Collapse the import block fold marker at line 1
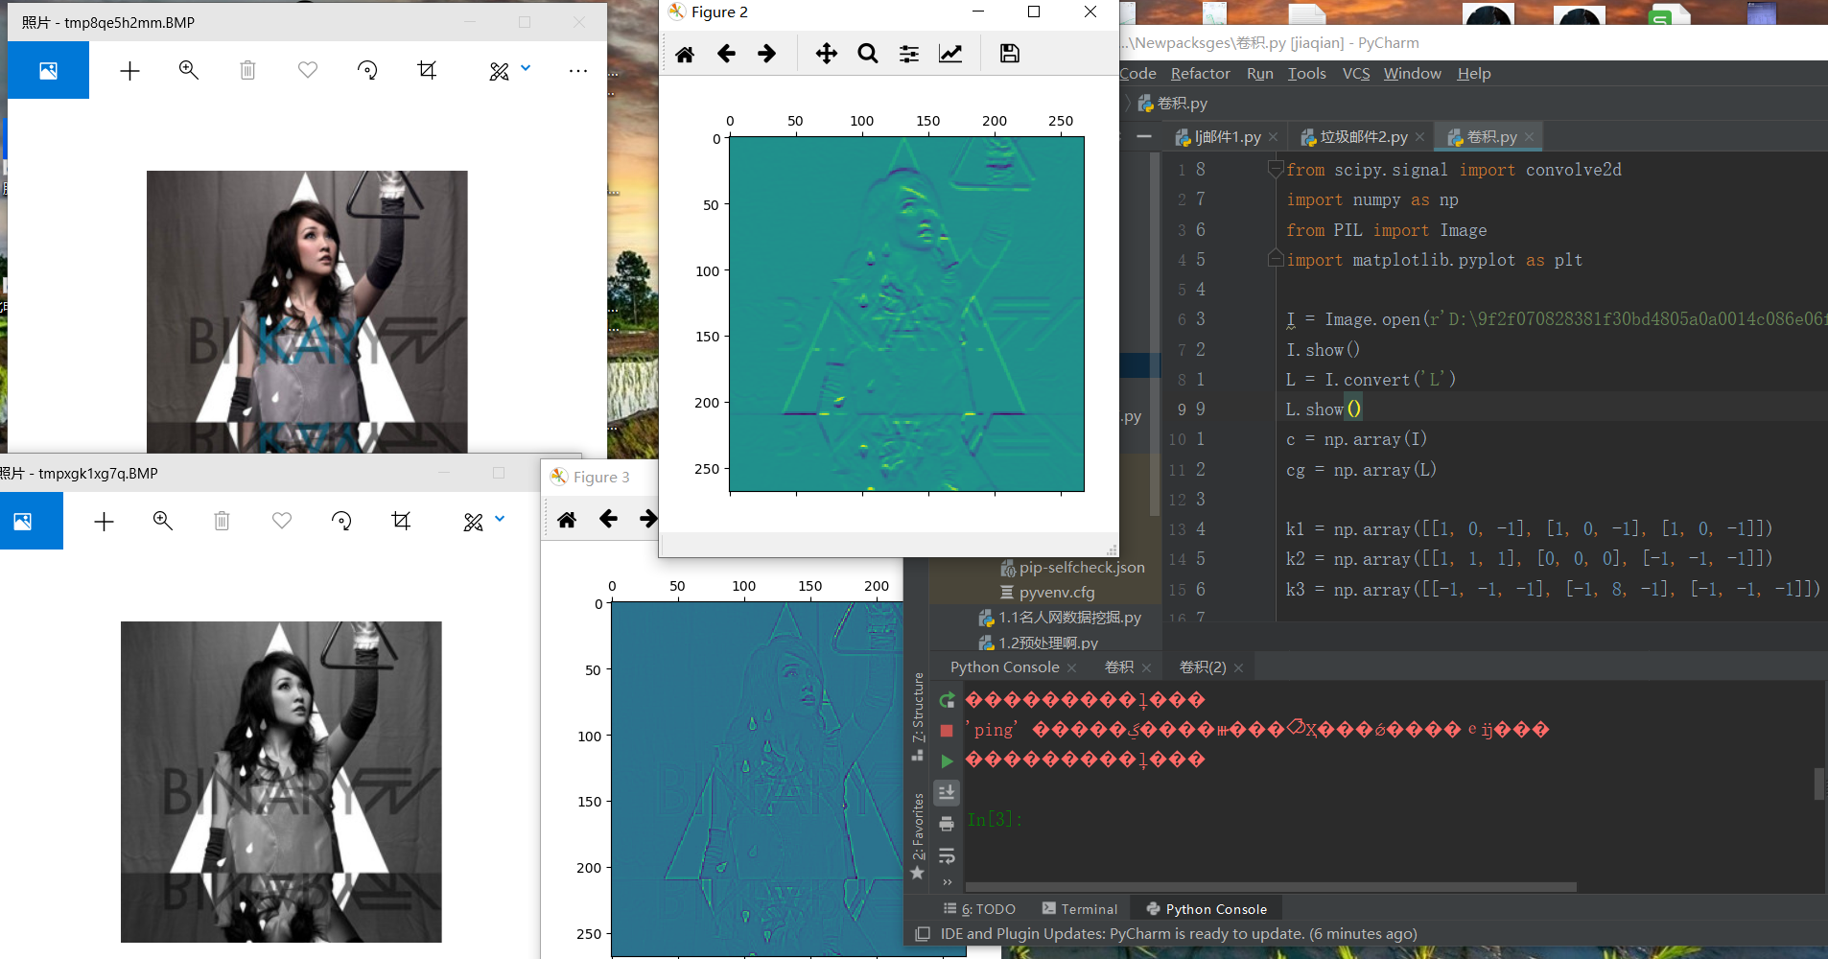 (x=1276, y=170)
